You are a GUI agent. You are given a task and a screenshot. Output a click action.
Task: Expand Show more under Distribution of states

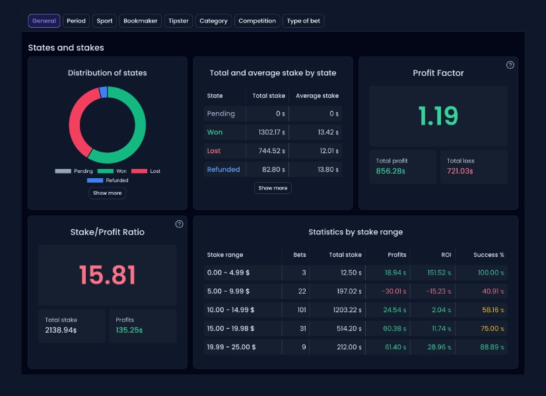107,193
